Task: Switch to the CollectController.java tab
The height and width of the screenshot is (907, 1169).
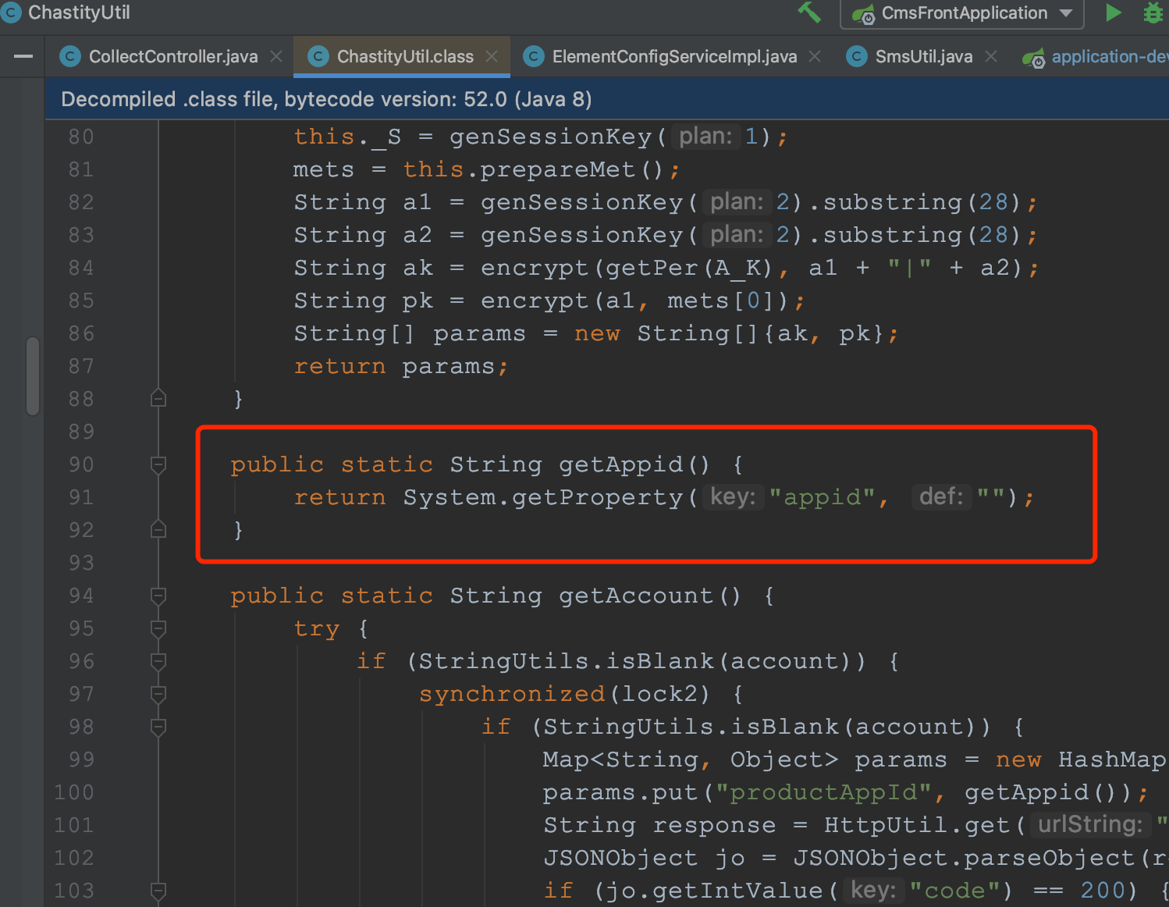Action: (172, 56)
